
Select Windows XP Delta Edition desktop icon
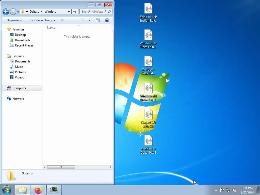tap(148, 39)
